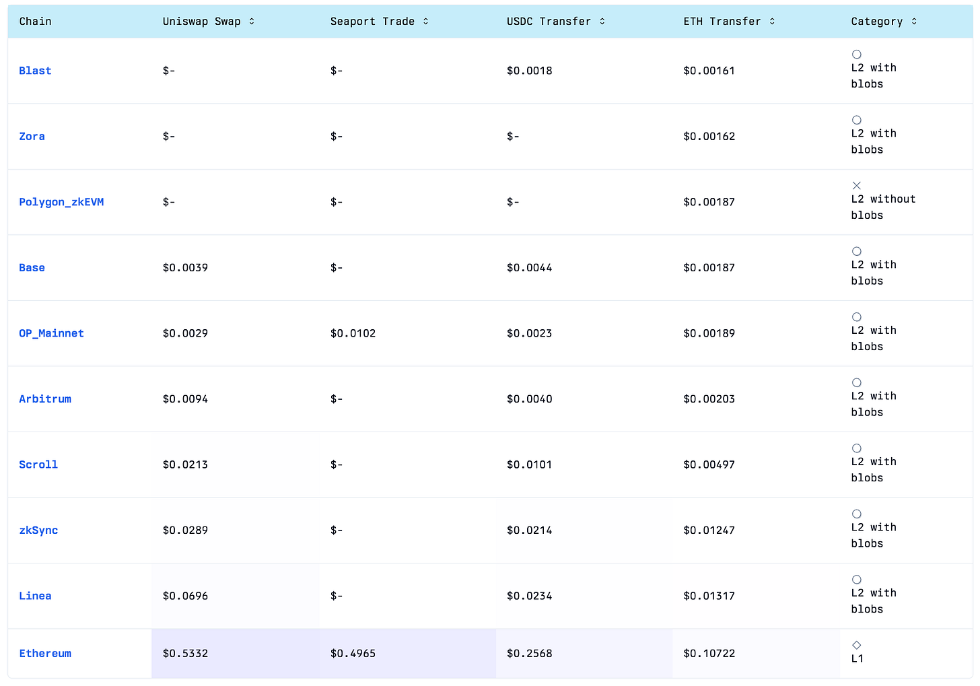
Task: Select Ethereum Uniswap Swap value $0.5332
Action: (185, 653)
